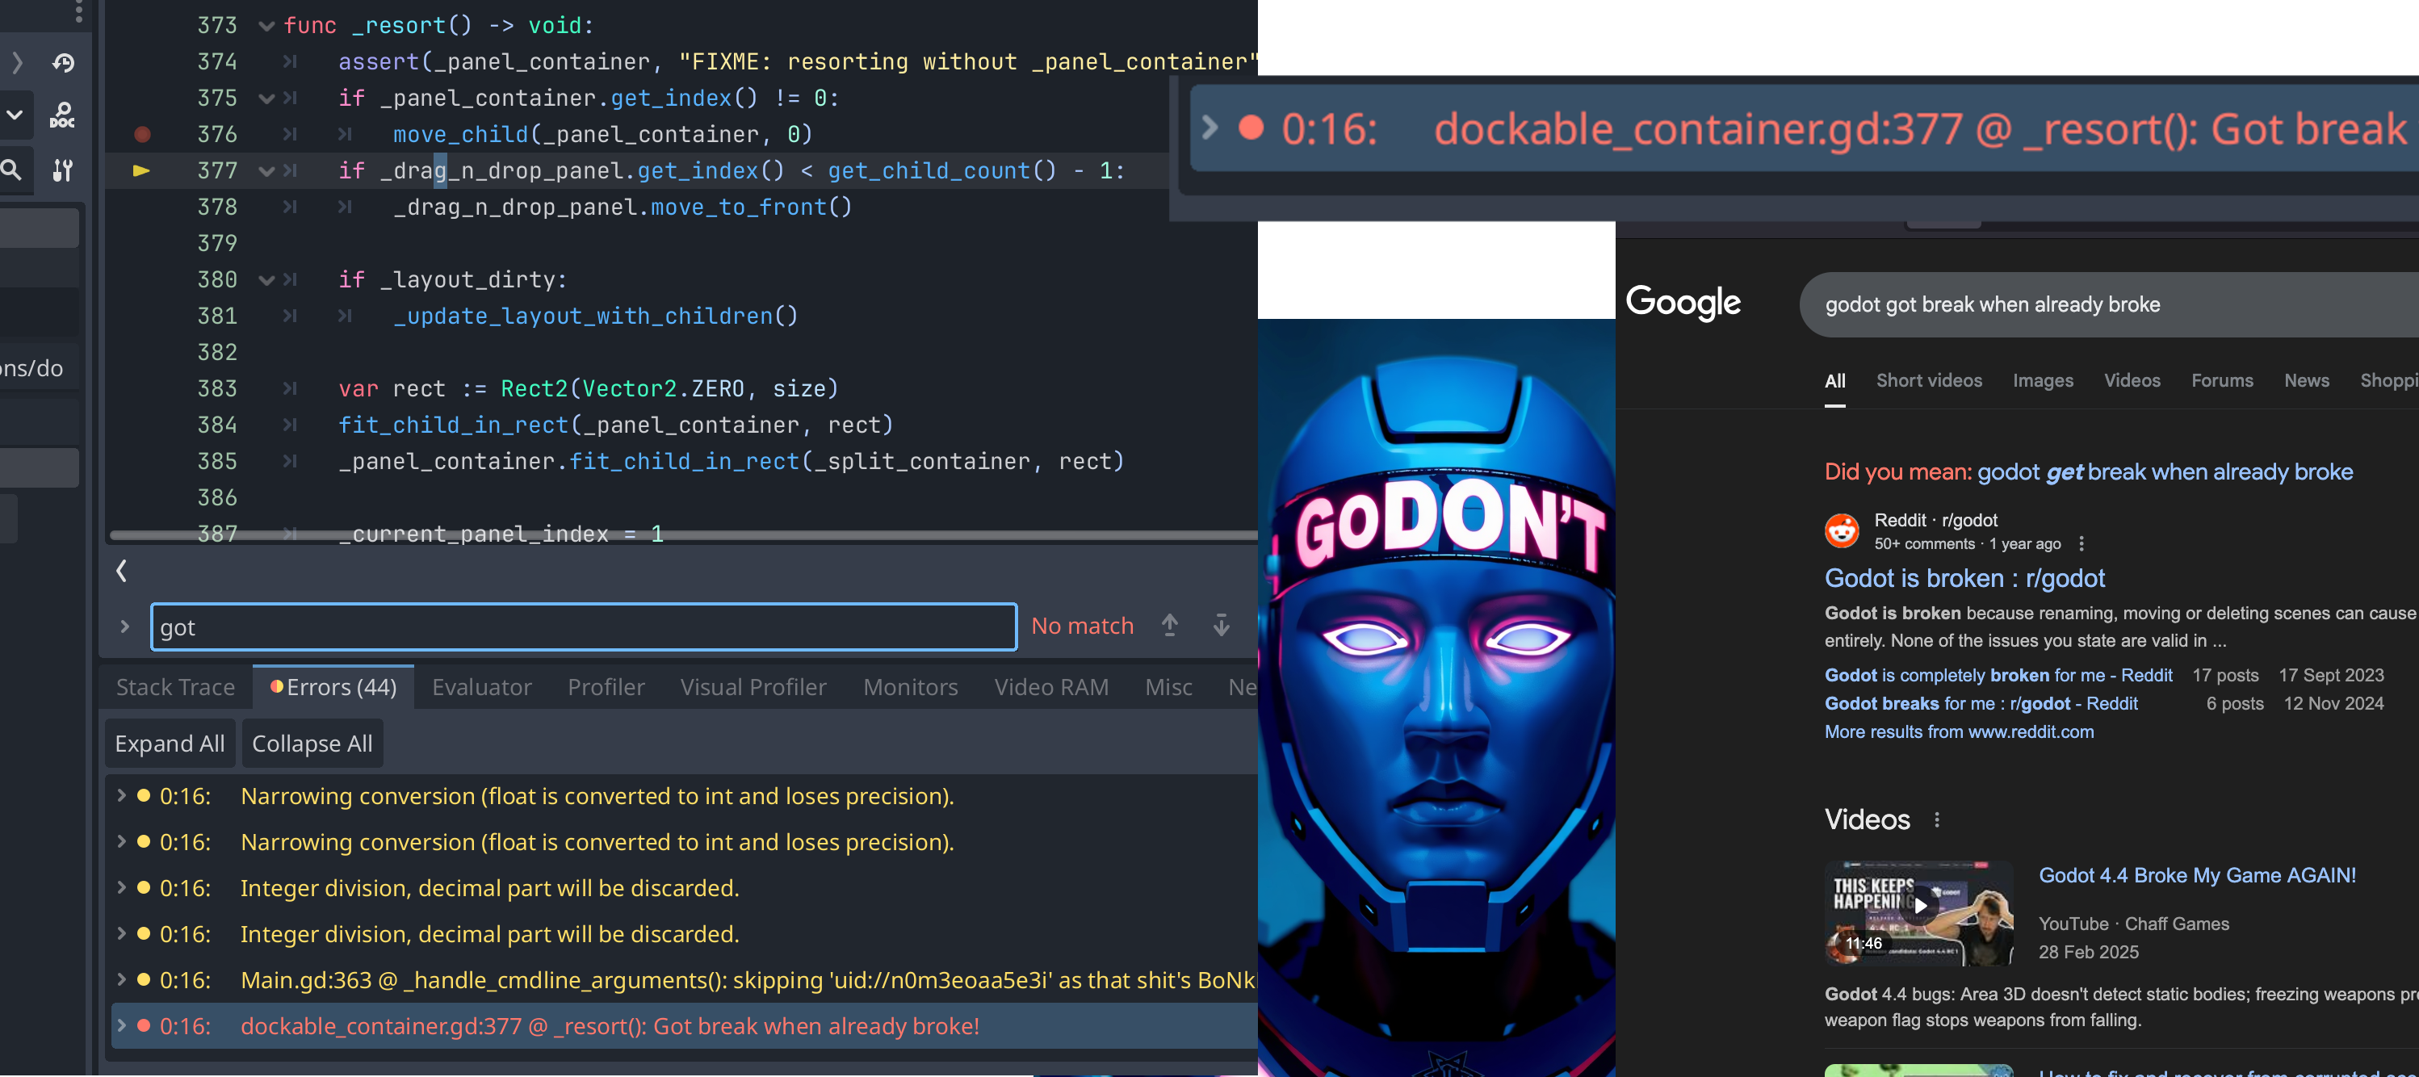This screenshot has width=2419, height=1077.
Task: Click the code editor horizontal scrollbar
Action: (683, 535)
